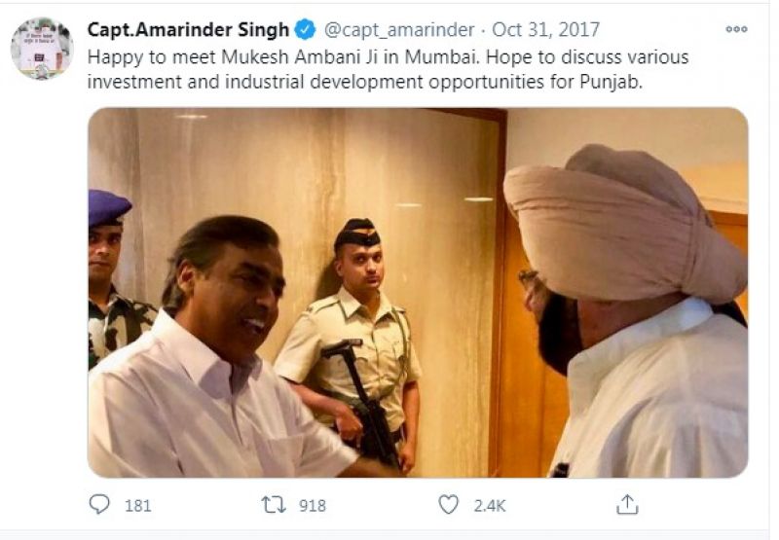Screen dimensions: 779x540
Task: Open the @capt_amarinder handle link
Action: point(399,29)
